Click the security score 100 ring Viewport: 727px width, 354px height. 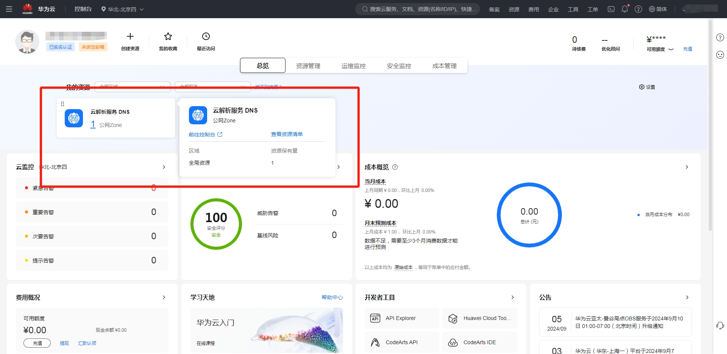click(216, 224)
